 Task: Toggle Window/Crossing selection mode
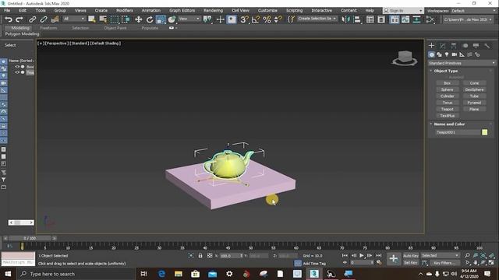(x=126, y=19)
